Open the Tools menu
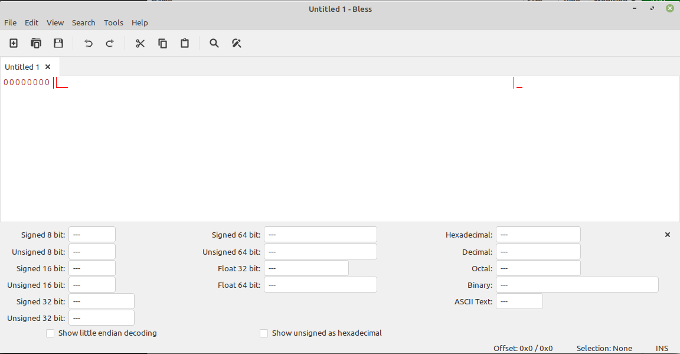The width and height of the screenshot is (680, 354). pos(113,22)
